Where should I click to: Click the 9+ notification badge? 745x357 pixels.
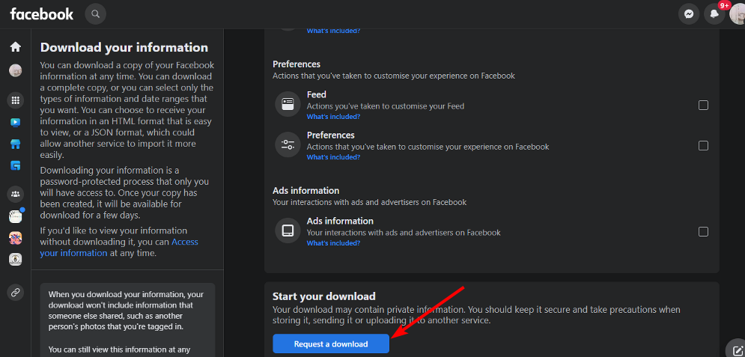tap(724, 5)
